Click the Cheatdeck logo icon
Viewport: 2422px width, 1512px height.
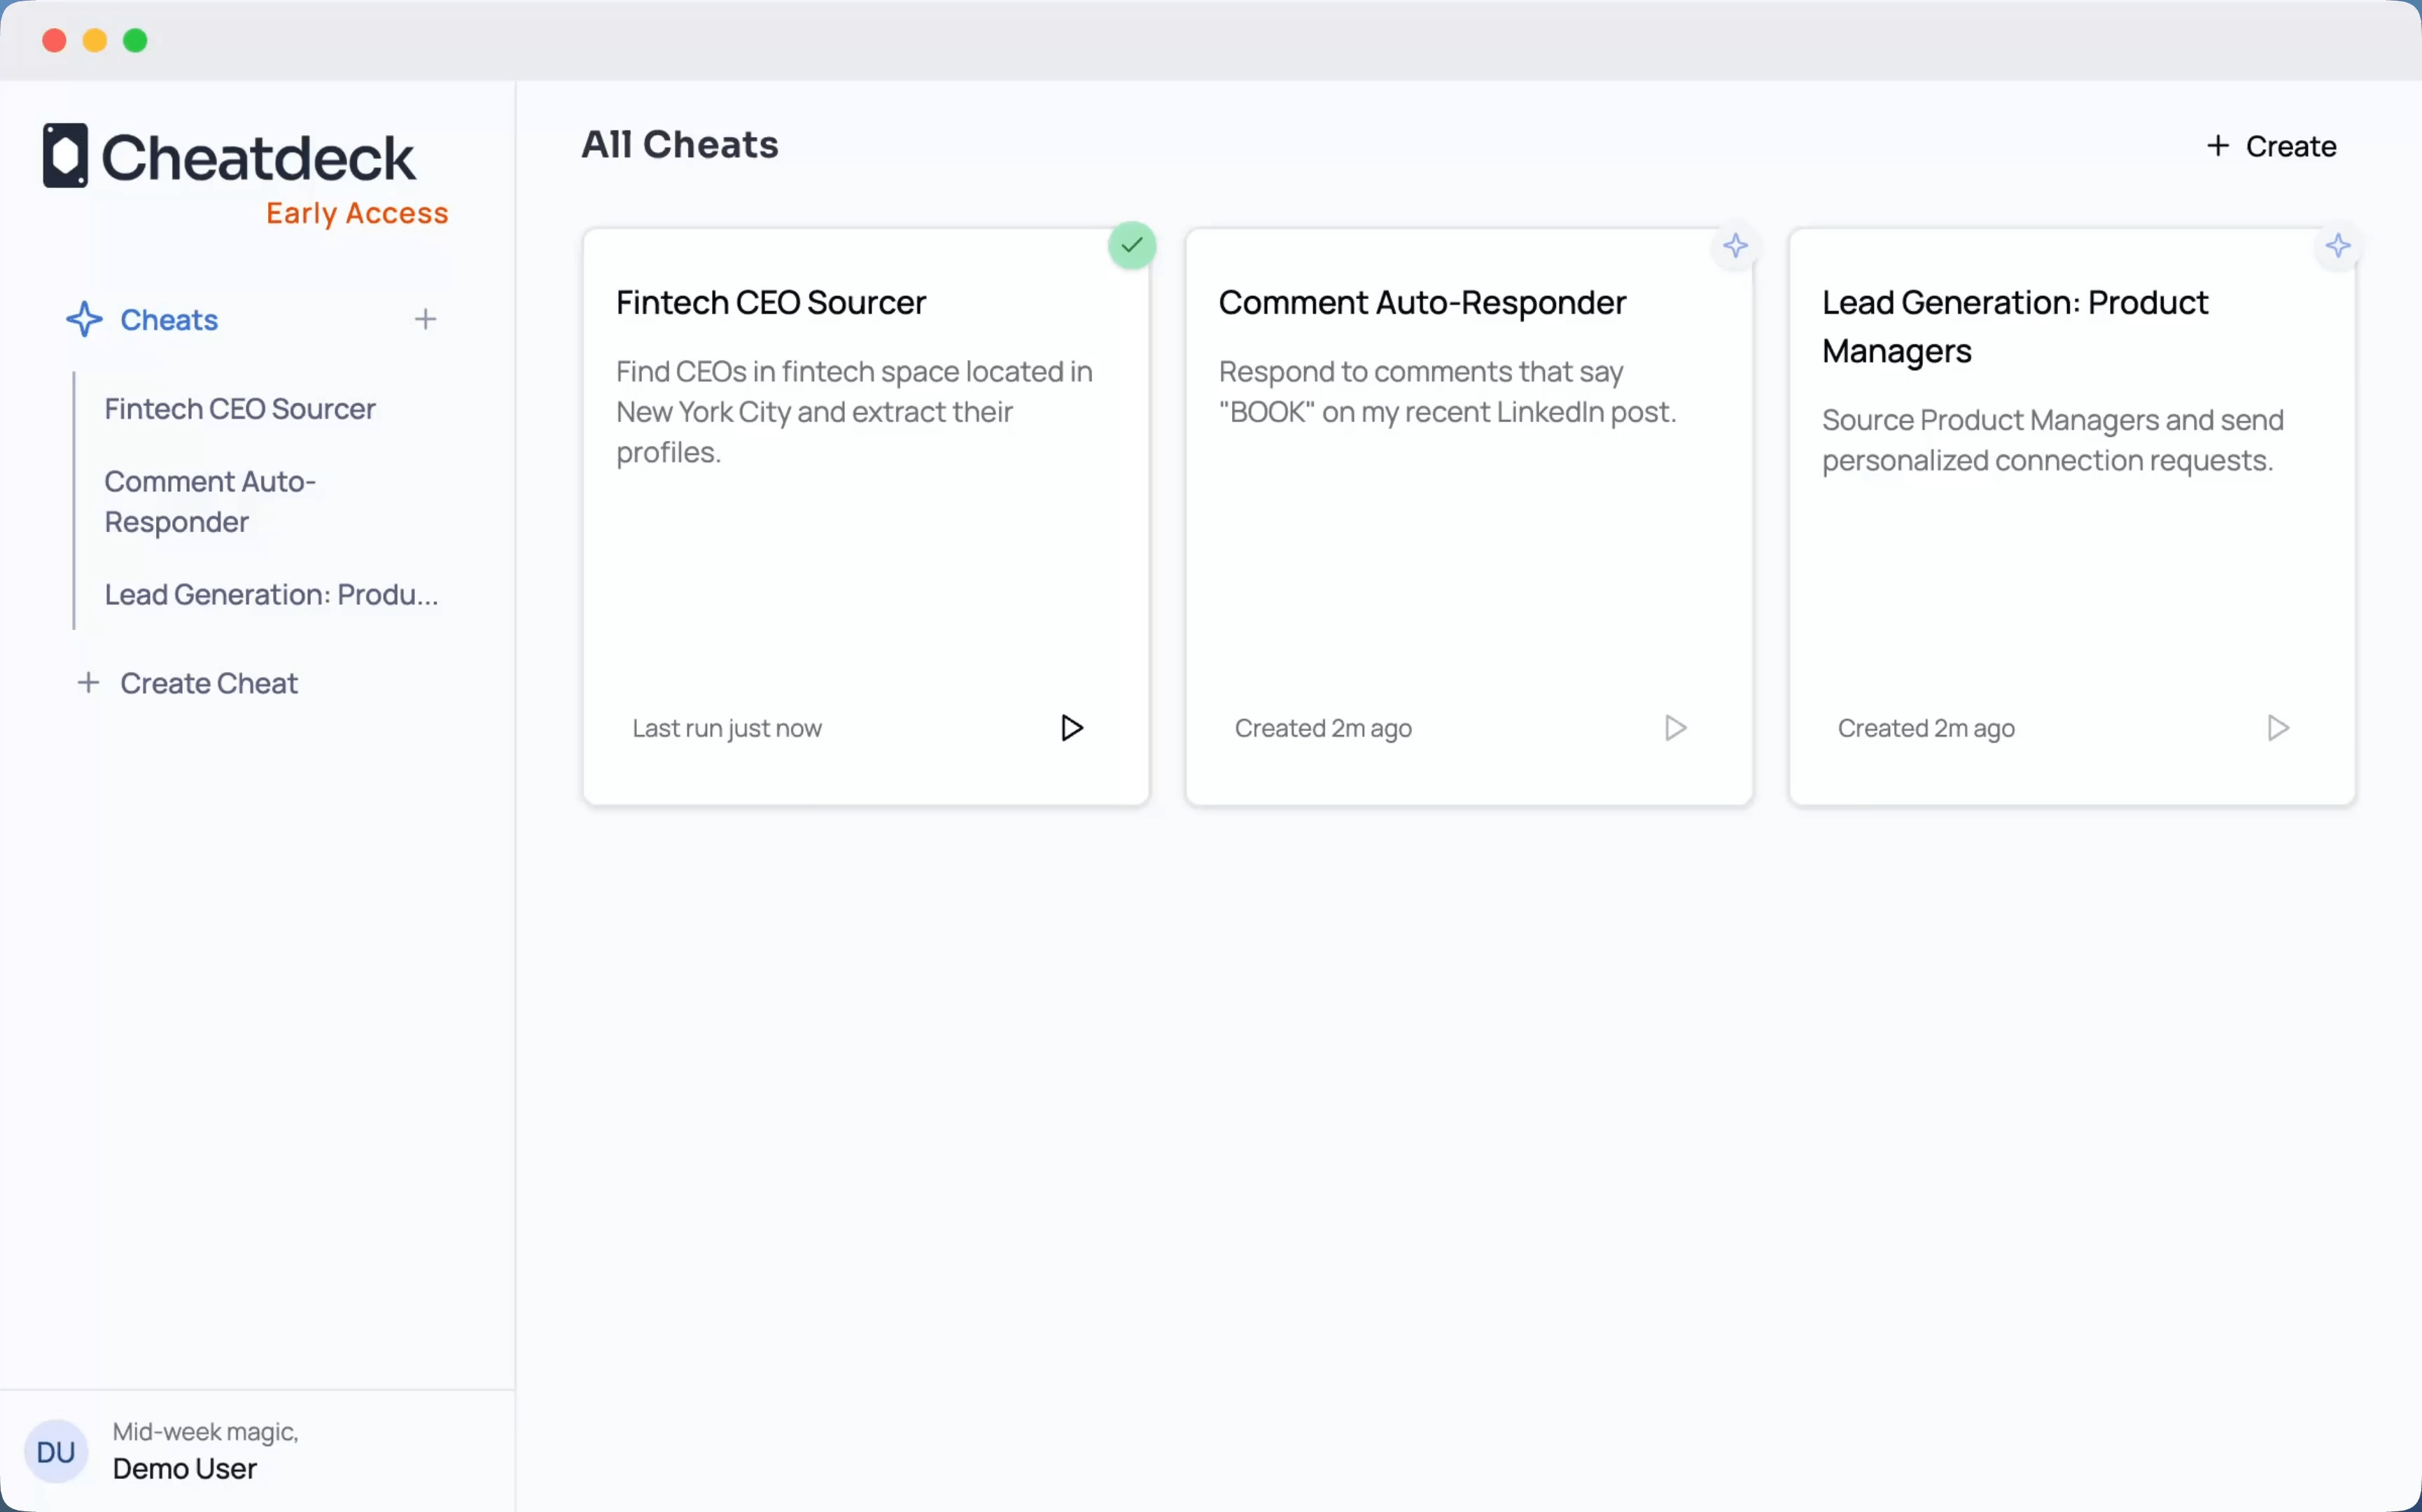click(x=65, y=156)
